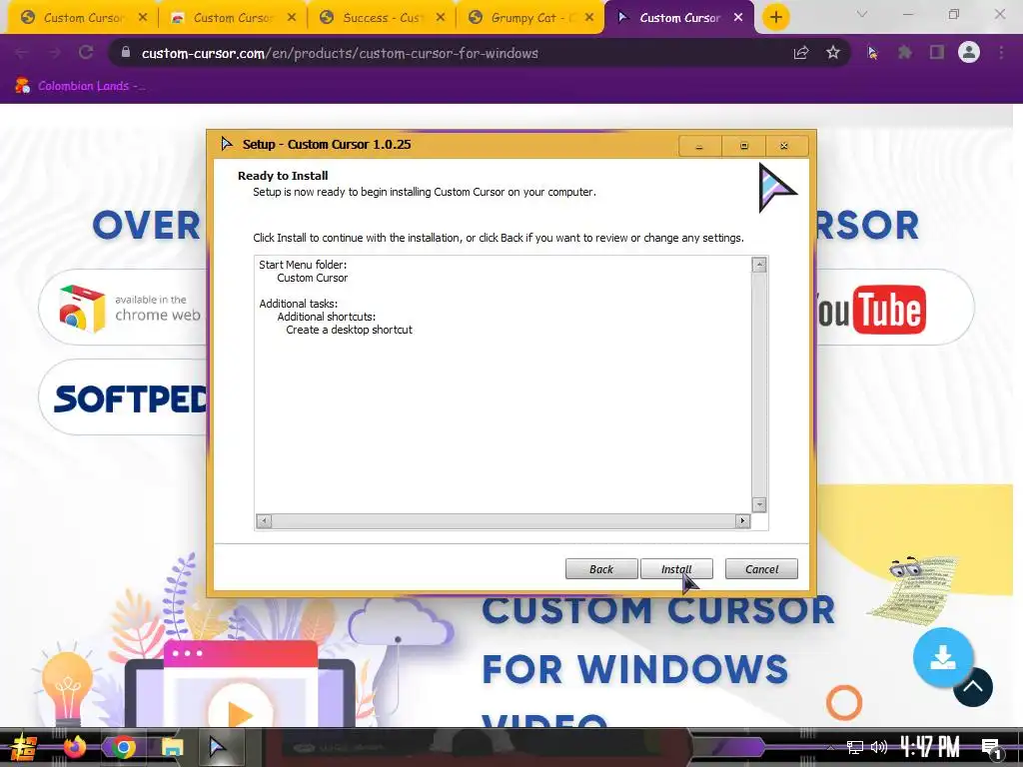Open the Softpedia badge link

[124, 397]
